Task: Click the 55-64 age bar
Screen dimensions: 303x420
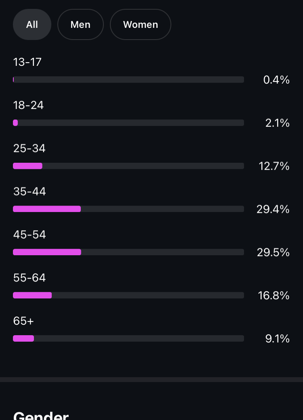Action: [128, 295]
